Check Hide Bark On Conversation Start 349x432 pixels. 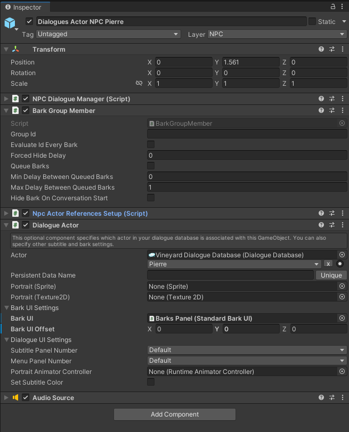coord(151,198)
